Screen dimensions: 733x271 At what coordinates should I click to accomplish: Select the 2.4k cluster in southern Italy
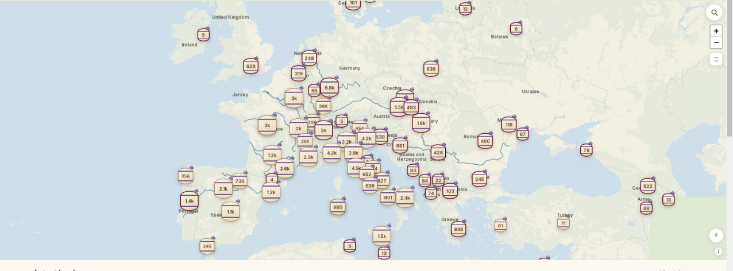tap(405, 198)
